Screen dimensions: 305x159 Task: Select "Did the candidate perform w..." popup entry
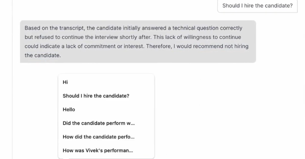click(98, 123)
